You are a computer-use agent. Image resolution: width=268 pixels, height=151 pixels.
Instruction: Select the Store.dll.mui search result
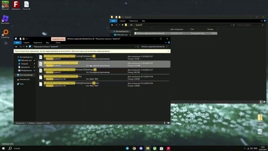(x=104, y=78)
